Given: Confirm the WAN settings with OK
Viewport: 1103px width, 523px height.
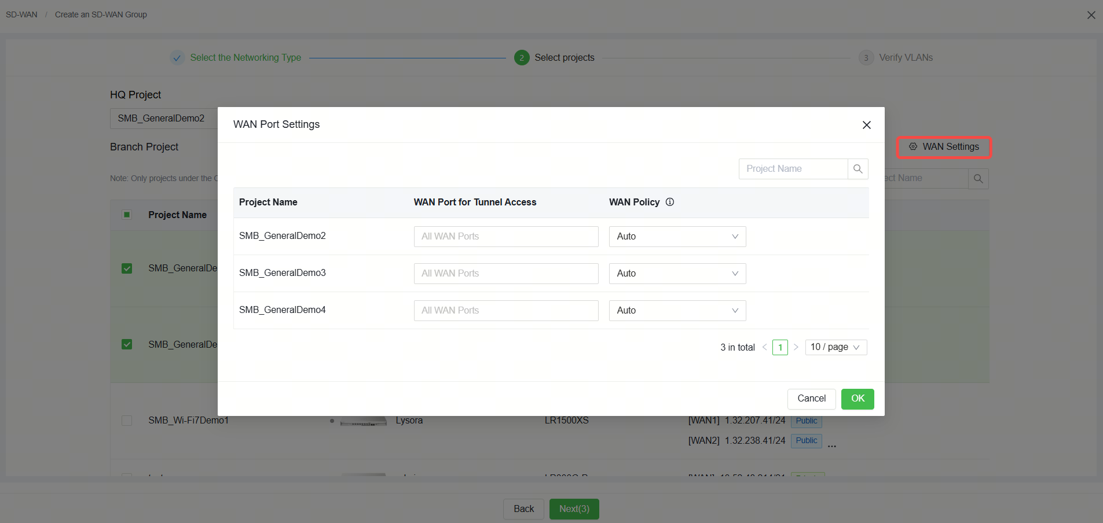Looking at the screenshot, I should pyautogui.click(x=858, y=399).
